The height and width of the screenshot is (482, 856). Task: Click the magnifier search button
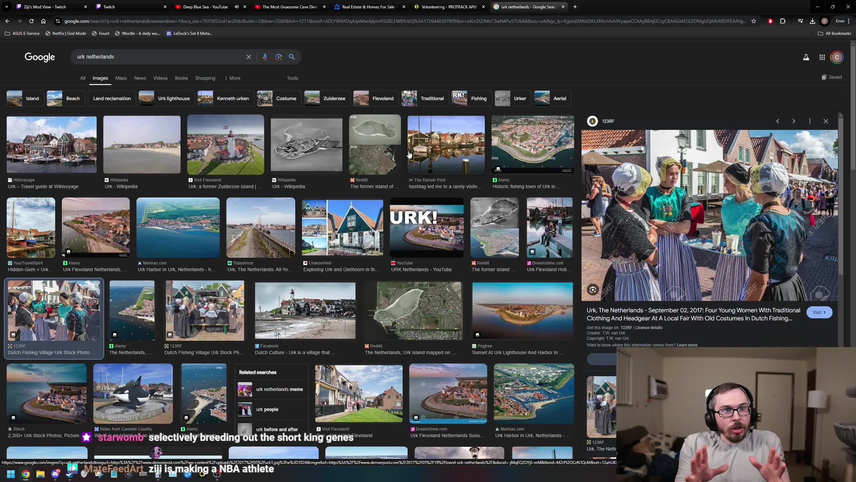292,57
